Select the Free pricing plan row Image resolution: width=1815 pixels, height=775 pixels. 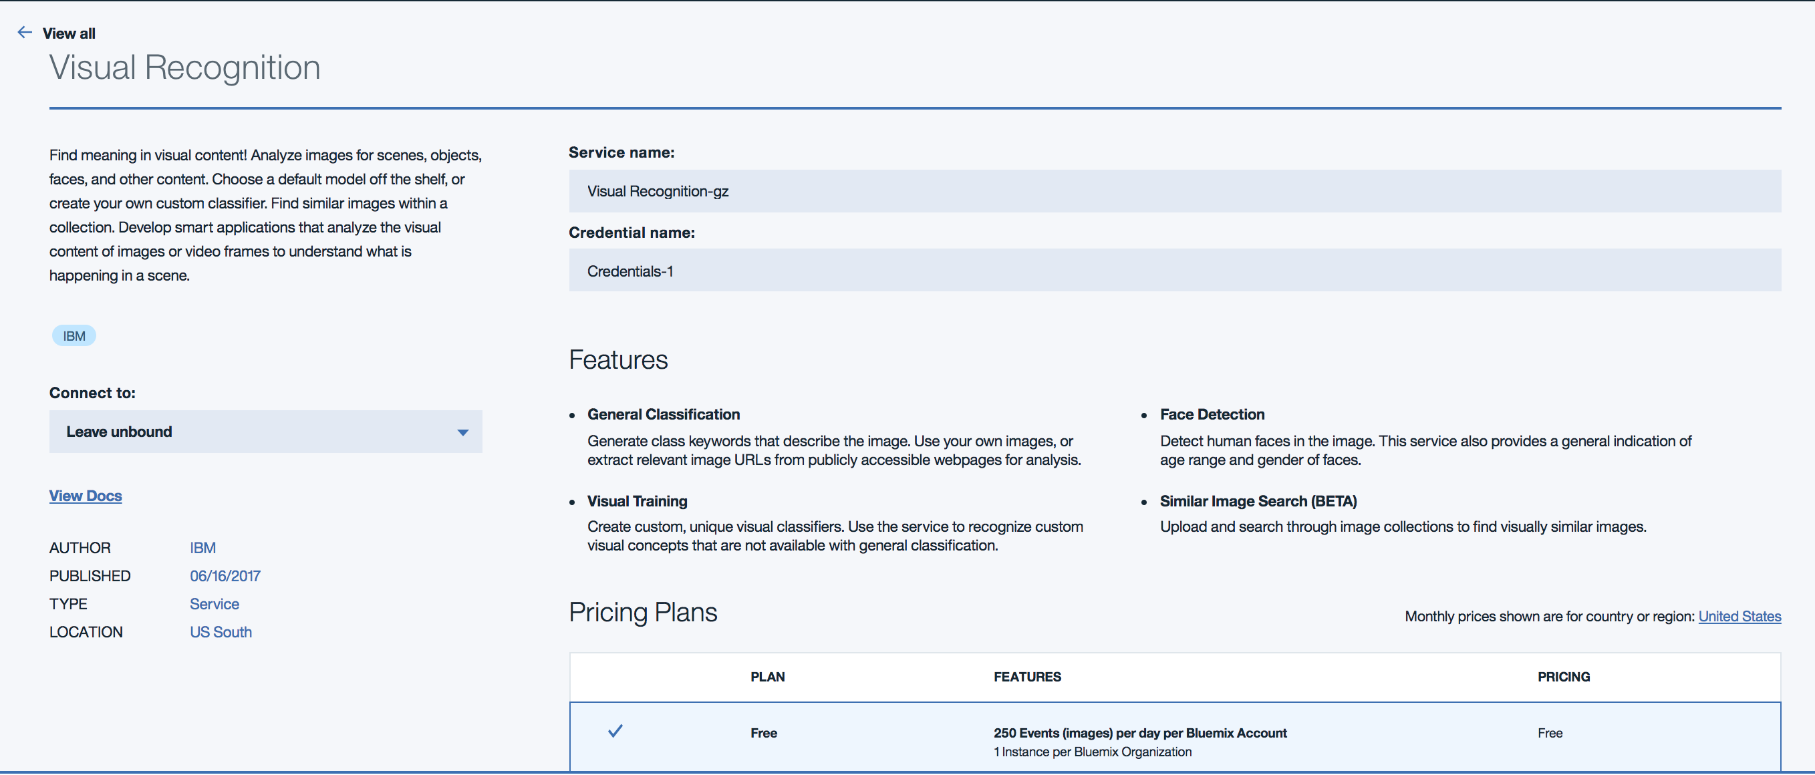pyautogui.click(x=1175, y=738)
